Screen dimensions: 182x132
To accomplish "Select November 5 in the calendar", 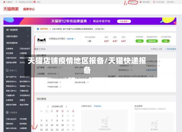I will 41,120.
